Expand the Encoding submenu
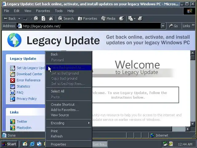The width and height of the screenshot is (197, 148). click(69, 123)
